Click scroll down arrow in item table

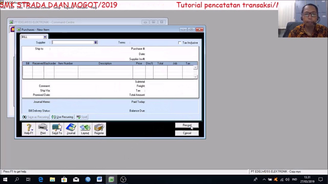coord(196,77)
